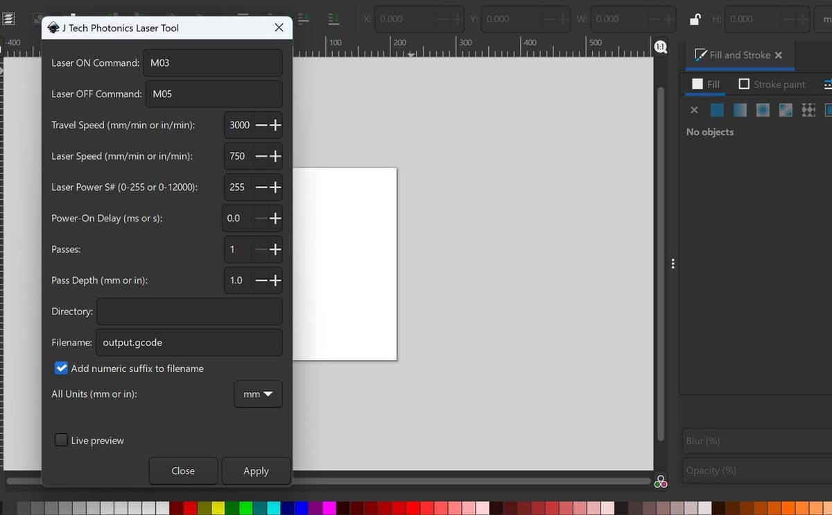Increase Travel Speed with the plus button
The height and width of the screenshot is (515, 832).
pos(275,126)
